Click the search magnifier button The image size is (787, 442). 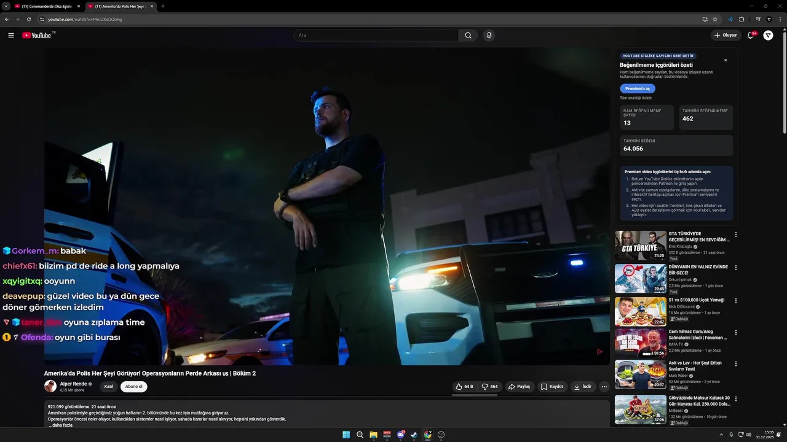pyautogui.click(x=468, y=36)
